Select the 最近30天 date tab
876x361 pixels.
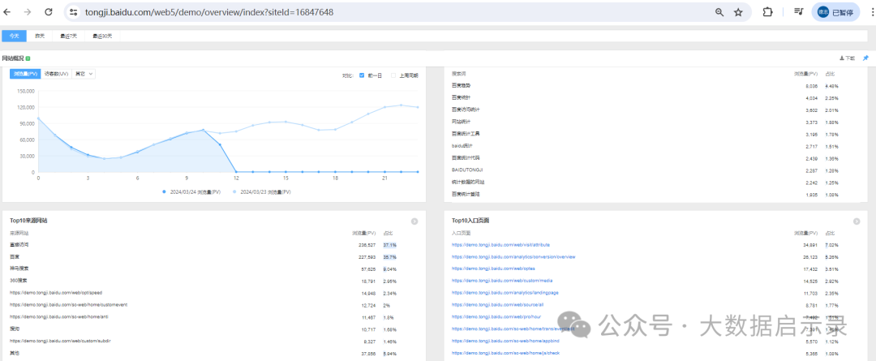coord(102,36)
